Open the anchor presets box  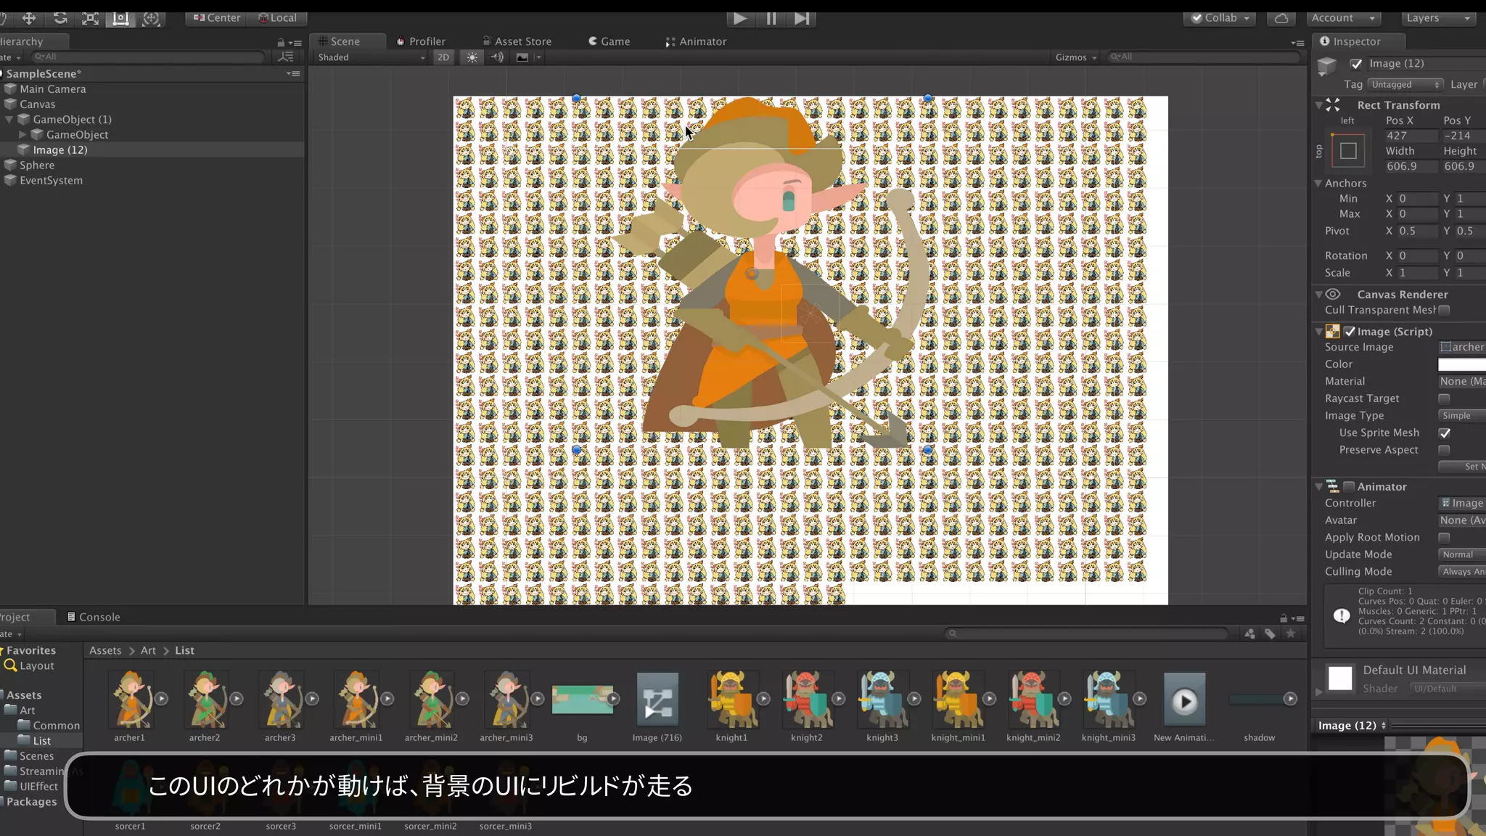[x=1348, y=151]
